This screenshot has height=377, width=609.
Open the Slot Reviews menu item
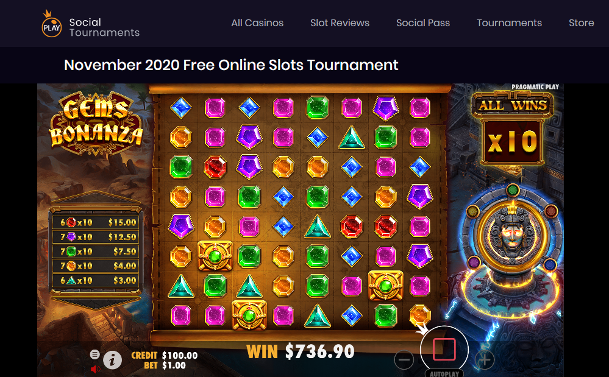point(340,23)
